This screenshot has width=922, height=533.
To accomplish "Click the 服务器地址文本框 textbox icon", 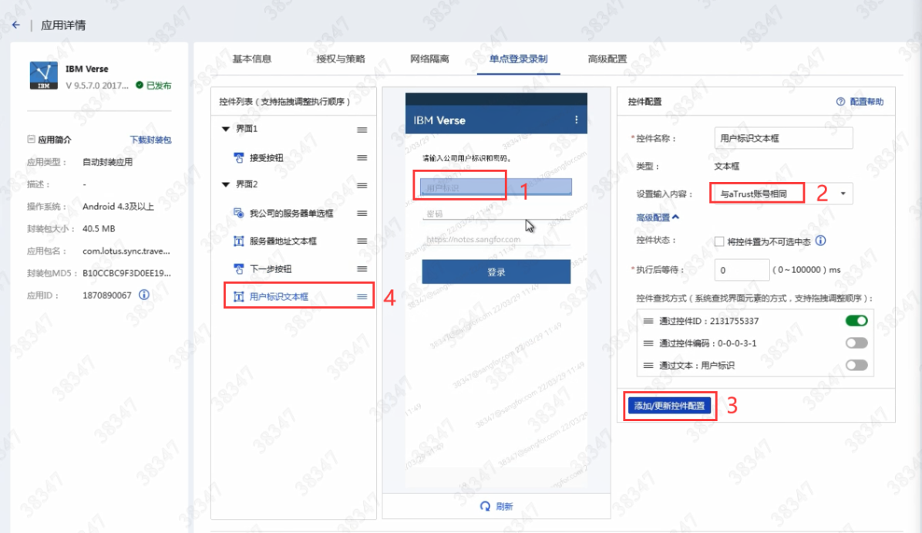I will [239, 241].
